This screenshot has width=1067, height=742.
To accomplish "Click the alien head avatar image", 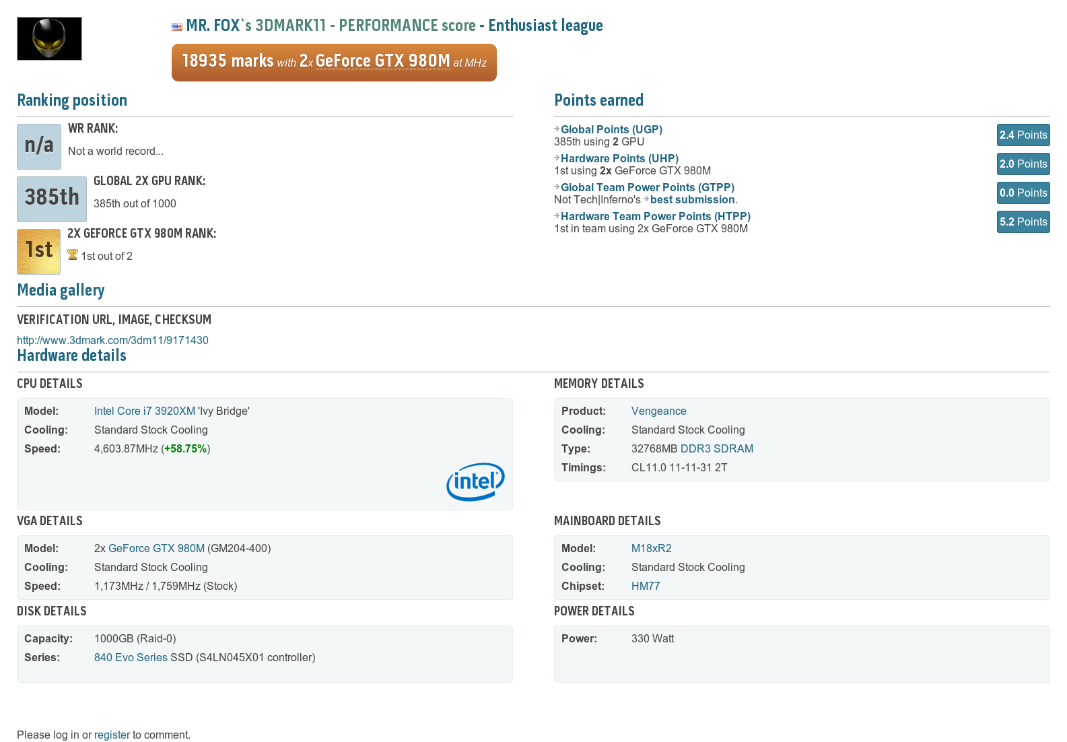I will pyautogui.click(x=49, y=39).
